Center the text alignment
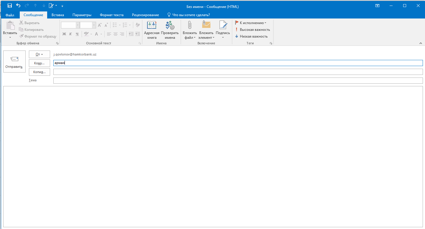 click(x=115, y=34)
